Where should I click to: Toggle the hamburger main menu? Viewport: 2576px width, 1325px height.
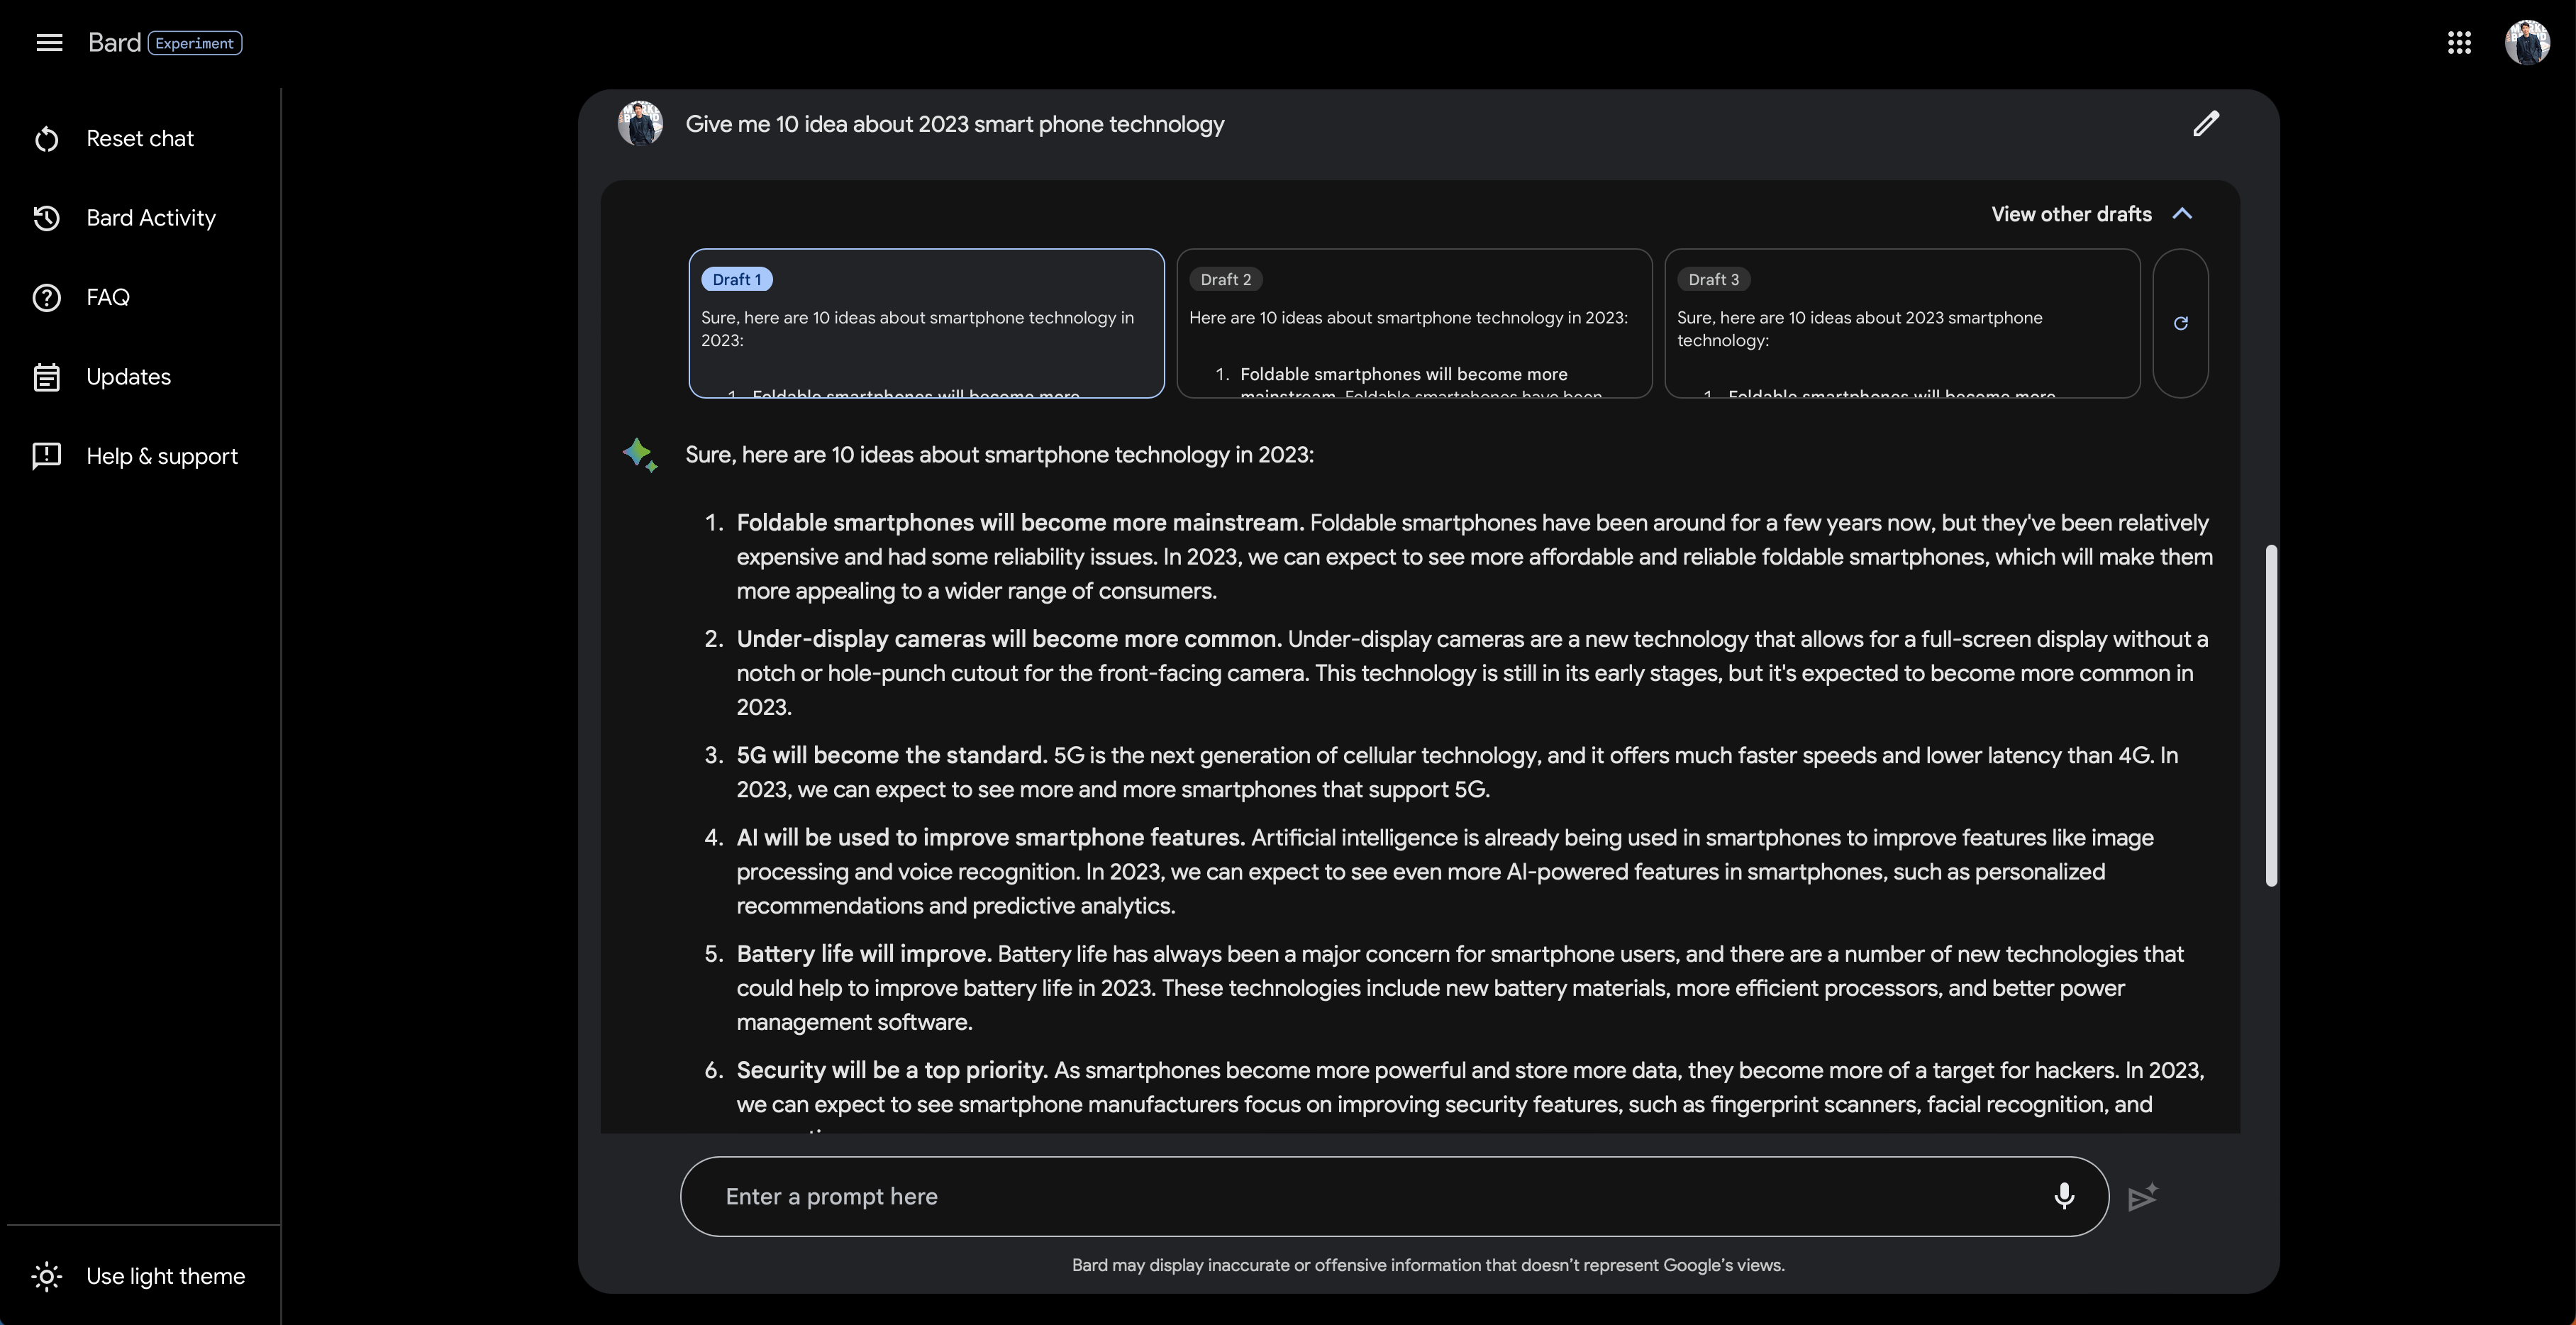(x=49, y=43)
